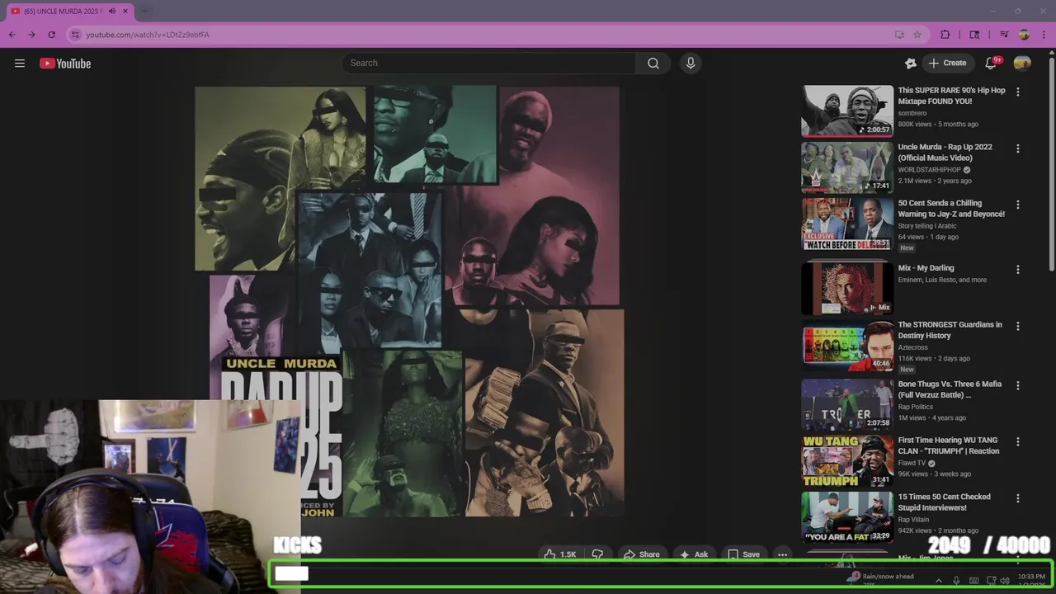The image size is (1056, 594).
Task: Reload the YouTube page
Action: pos(51,35)
